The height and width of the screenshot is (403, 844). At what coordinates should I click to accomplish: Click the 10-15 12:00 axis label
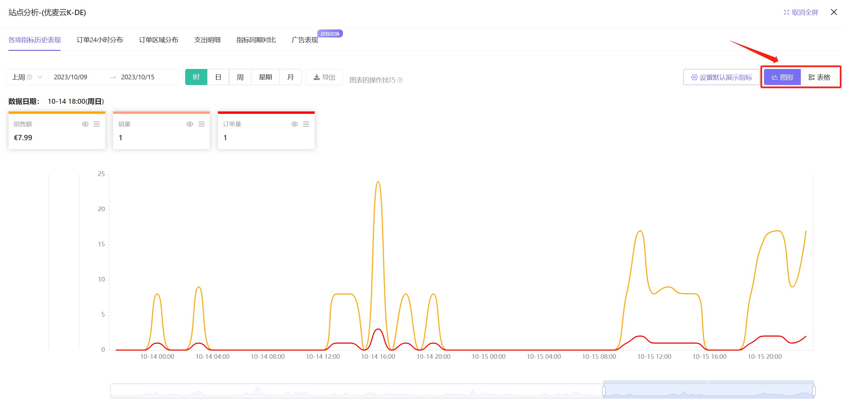tap(654, 357)
